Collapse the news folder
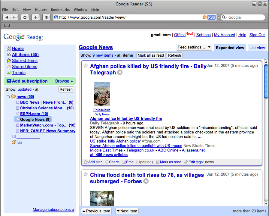 pyautogui.click(x=8, y=97)
